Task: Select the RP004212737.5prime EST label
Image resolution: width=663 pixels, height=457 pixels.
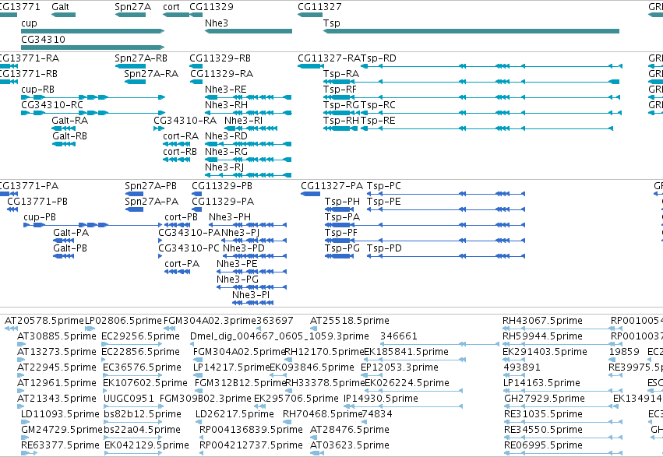Action: [x=251, y=445]
